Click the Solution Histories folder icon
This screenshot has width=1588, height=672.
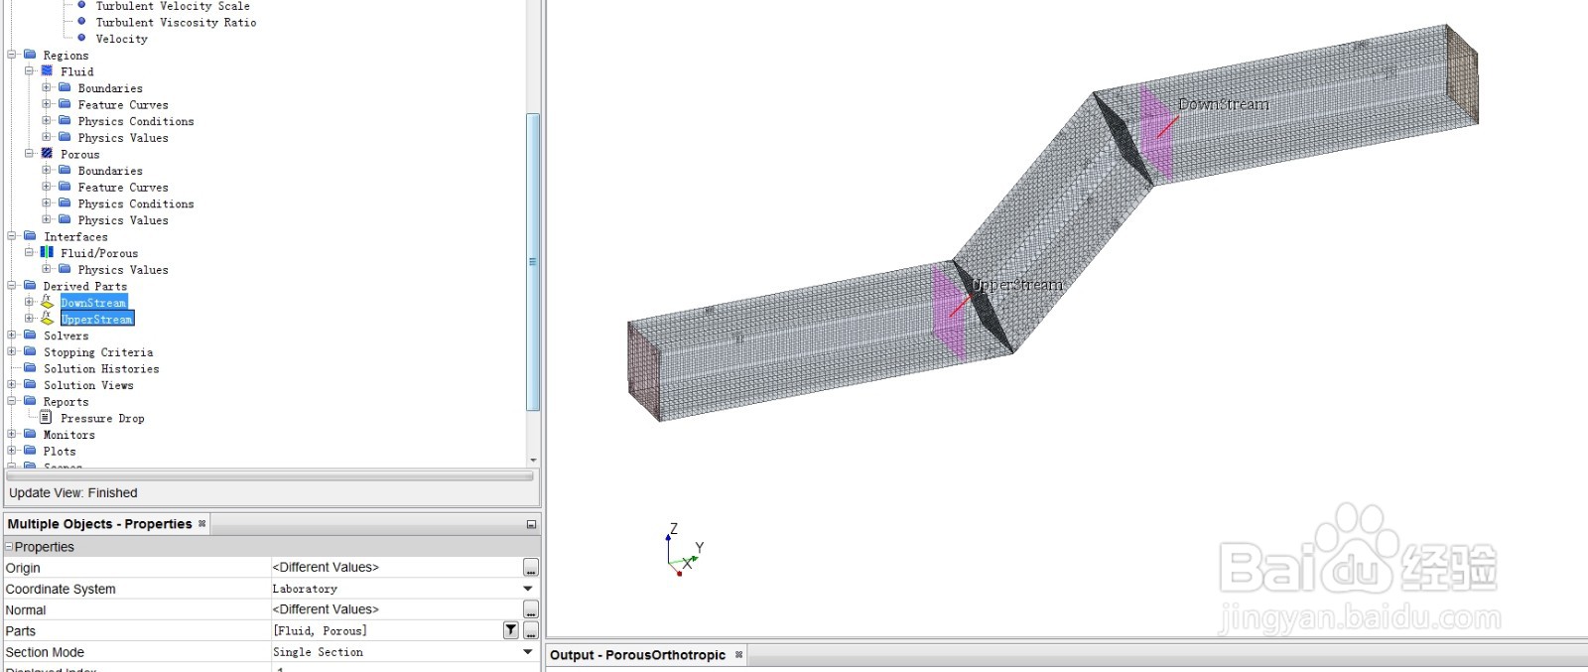click(30, 368)
